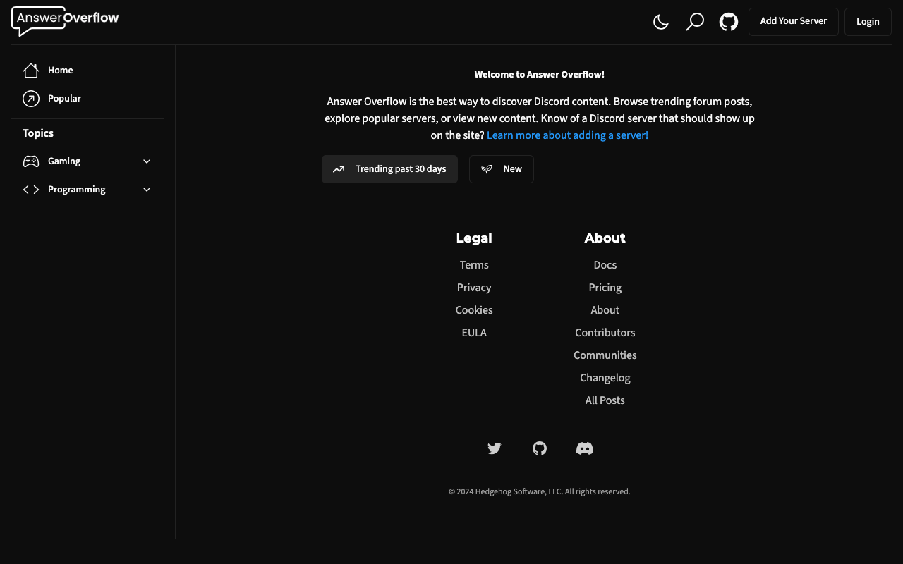
Task: Select Trending past 30 days tab
Action: 389,169
